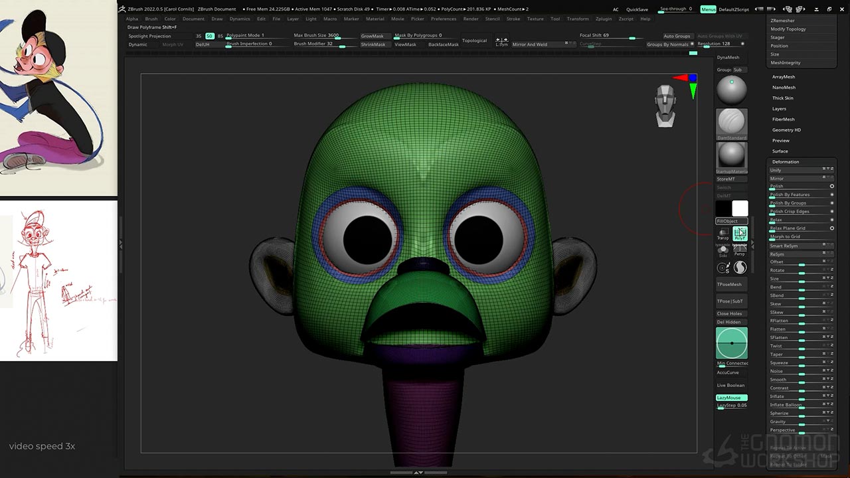Toggle the Persp perspective icon
This screenshot has height=478, width=850.
pyautogui.click(x=740, y=250)
